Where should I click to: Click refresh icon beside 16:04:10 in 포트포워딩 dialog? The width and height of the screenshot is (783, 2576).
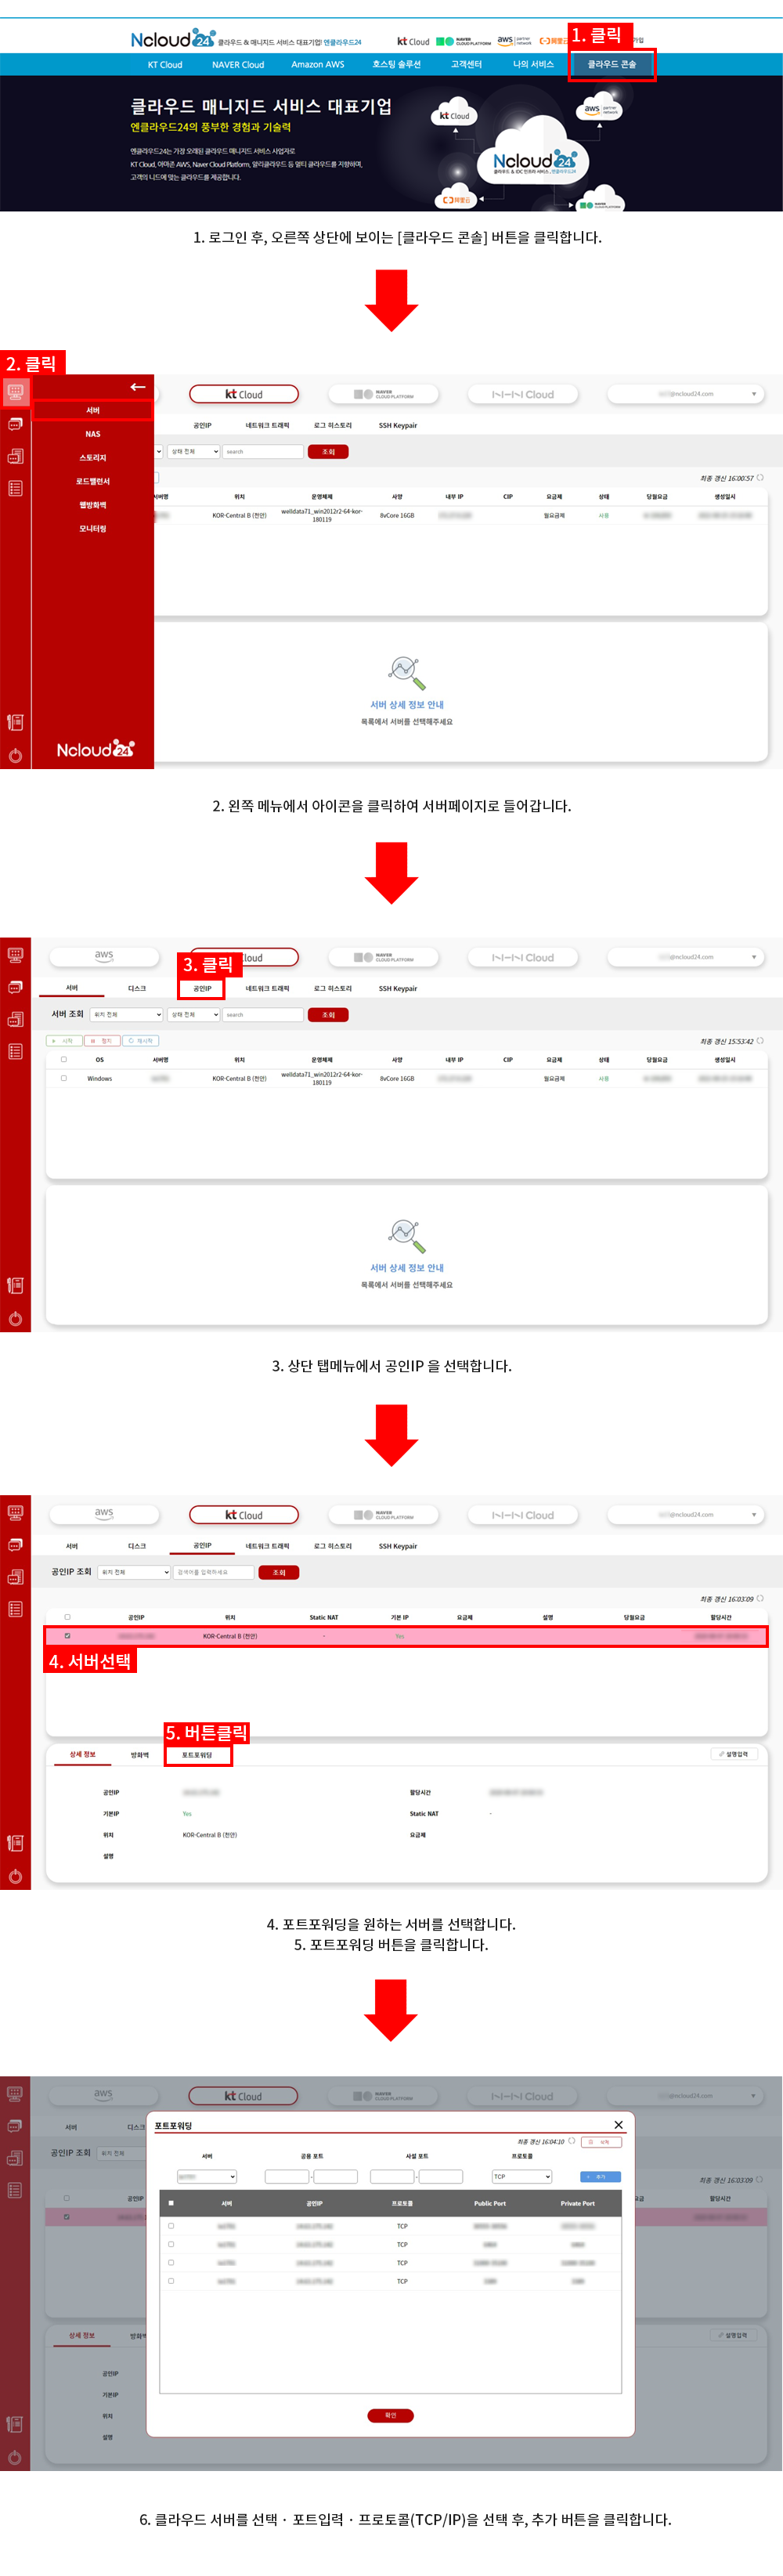coord(571,2141)
